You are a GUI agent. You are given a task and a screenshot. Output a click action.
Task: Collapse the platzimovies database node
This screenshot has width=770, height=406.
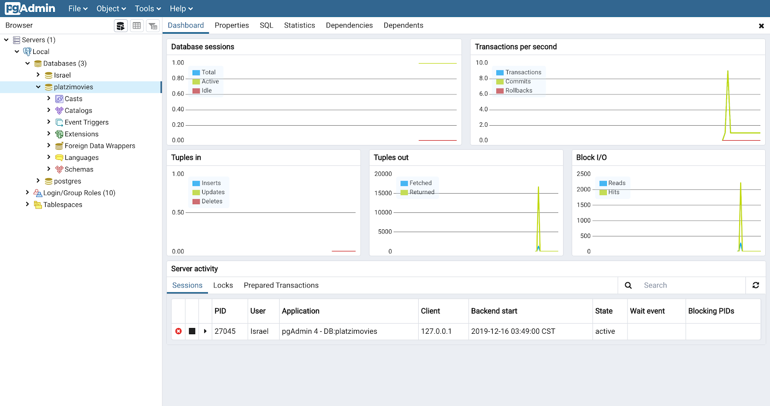[x=38, y=87]
